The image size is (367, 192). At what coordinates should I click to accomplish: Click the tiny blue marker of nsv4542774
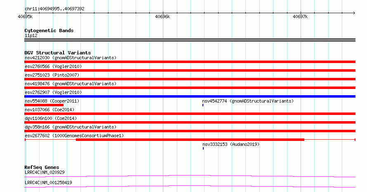[203, 105]
